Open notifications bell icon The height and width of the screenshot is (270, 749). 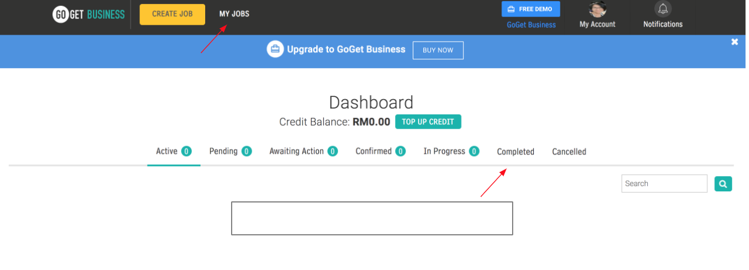[x=663, y=9]
